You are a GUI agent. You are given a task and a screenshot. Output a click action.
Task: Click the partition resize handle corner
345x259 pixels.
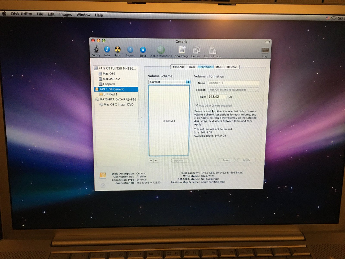187,154
